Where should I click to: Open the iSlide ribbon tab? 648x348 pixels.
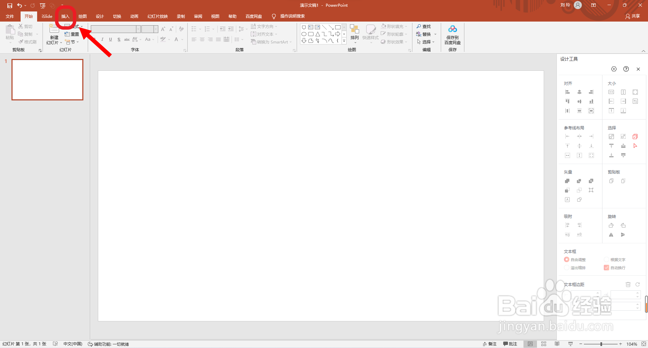[x=47, y=16]
